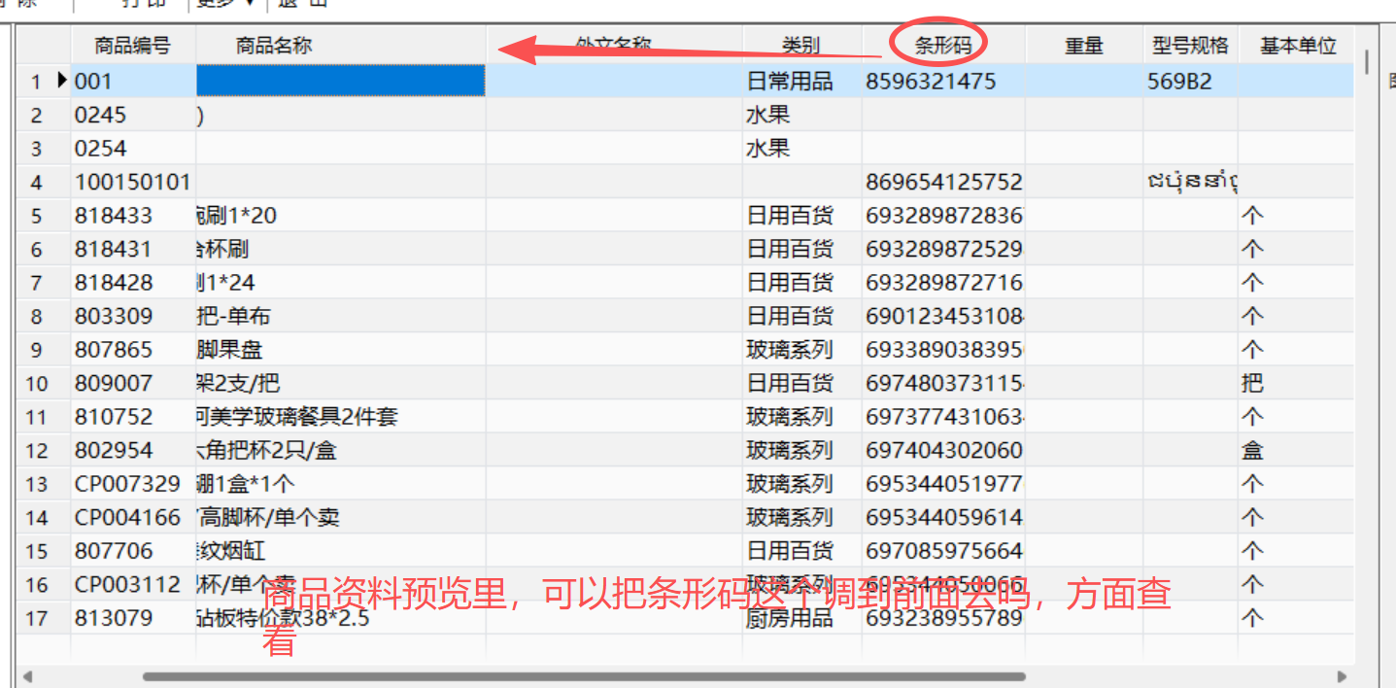Click 玻璃系列 category in row 807865
The width and height of the screenshot is (1396, 688).
[802, 349]
